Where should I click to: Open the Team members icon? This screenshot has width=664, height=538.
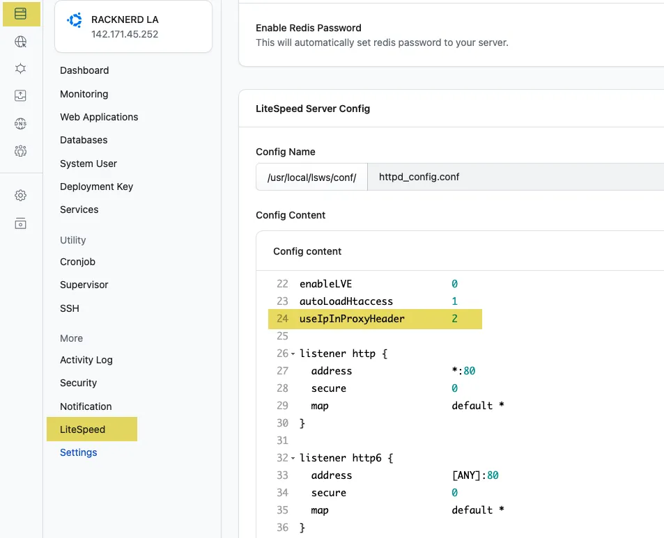[21, 150]
